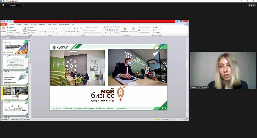
Task: Click the spell check icon in status bar
Action: [x=22, y=119]
